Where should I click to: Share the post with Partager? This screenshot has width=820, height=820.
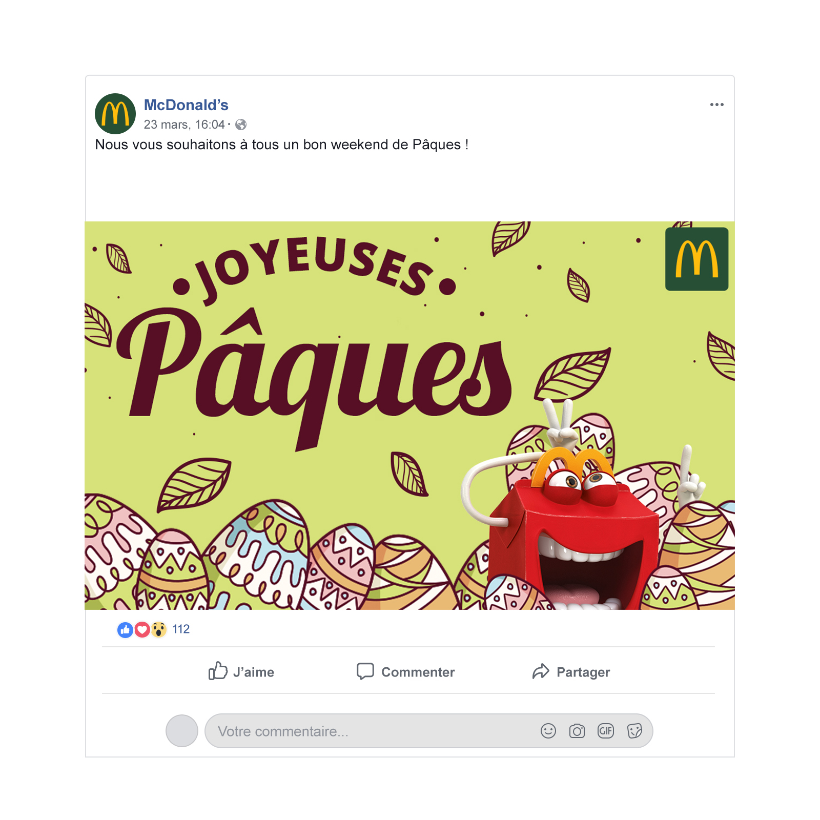tap(571, 671)
